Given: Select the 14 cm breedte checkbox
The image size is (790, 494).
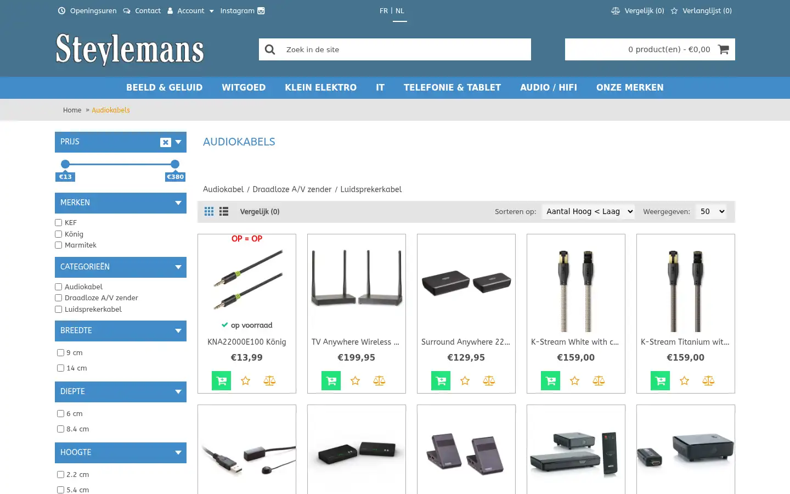Looking at the screenshot, I should coord(60,368).
